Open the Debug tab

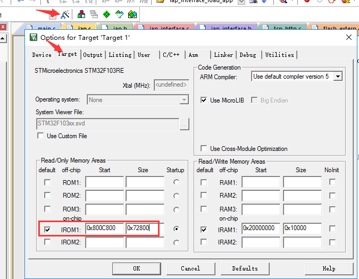(247, 55)
